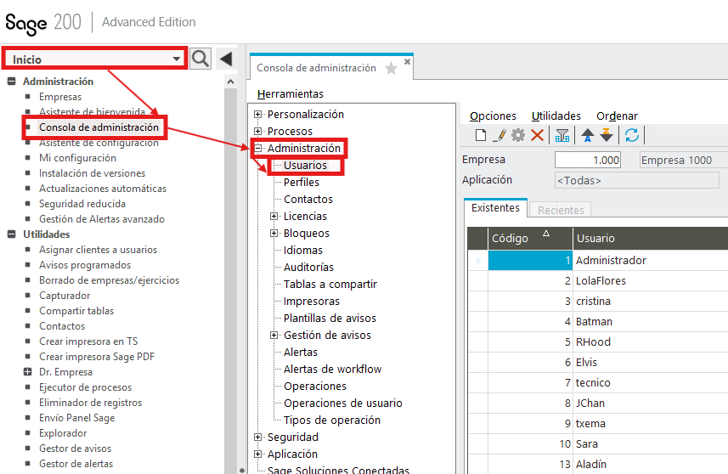Expand the Licencias tree node
The height and width of the screenshot is (474, 728).
(274, 217)
